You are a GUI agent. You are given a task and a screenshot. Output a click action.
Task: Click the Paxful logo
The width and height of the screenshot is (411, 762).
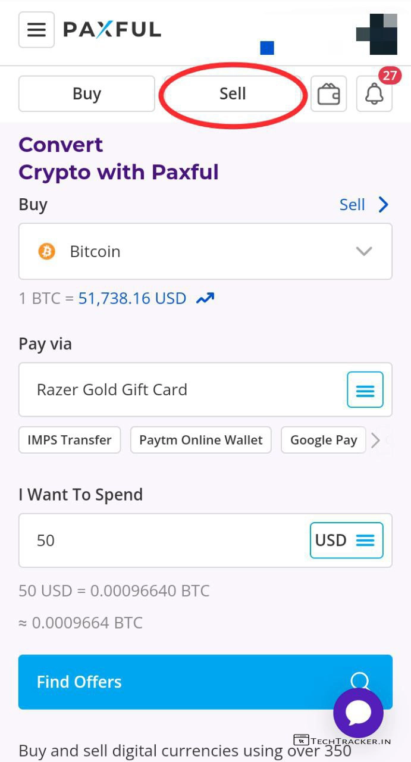112,29
